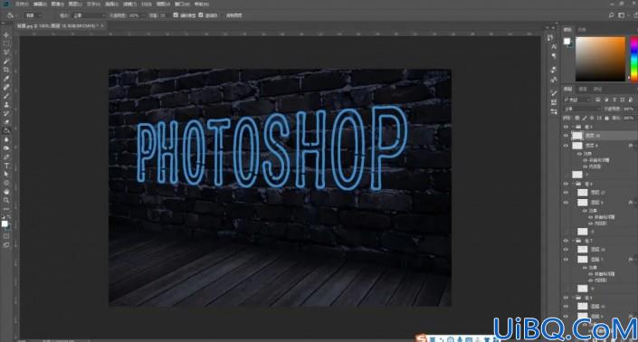This screenshot has width=638, height=342.
Task: Collapse effects list on 图层 8 fx arrow
Action: pyautogui.click(x=636, y=202)
